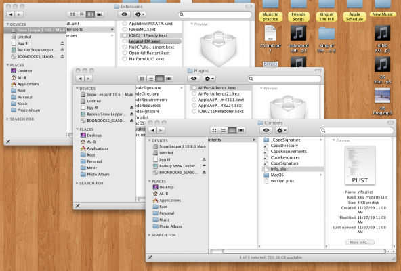Viewport: 401px width, 271px height.
Task: Expand SEARCH FOR in PlugIns sidebar
Action: 77,183
